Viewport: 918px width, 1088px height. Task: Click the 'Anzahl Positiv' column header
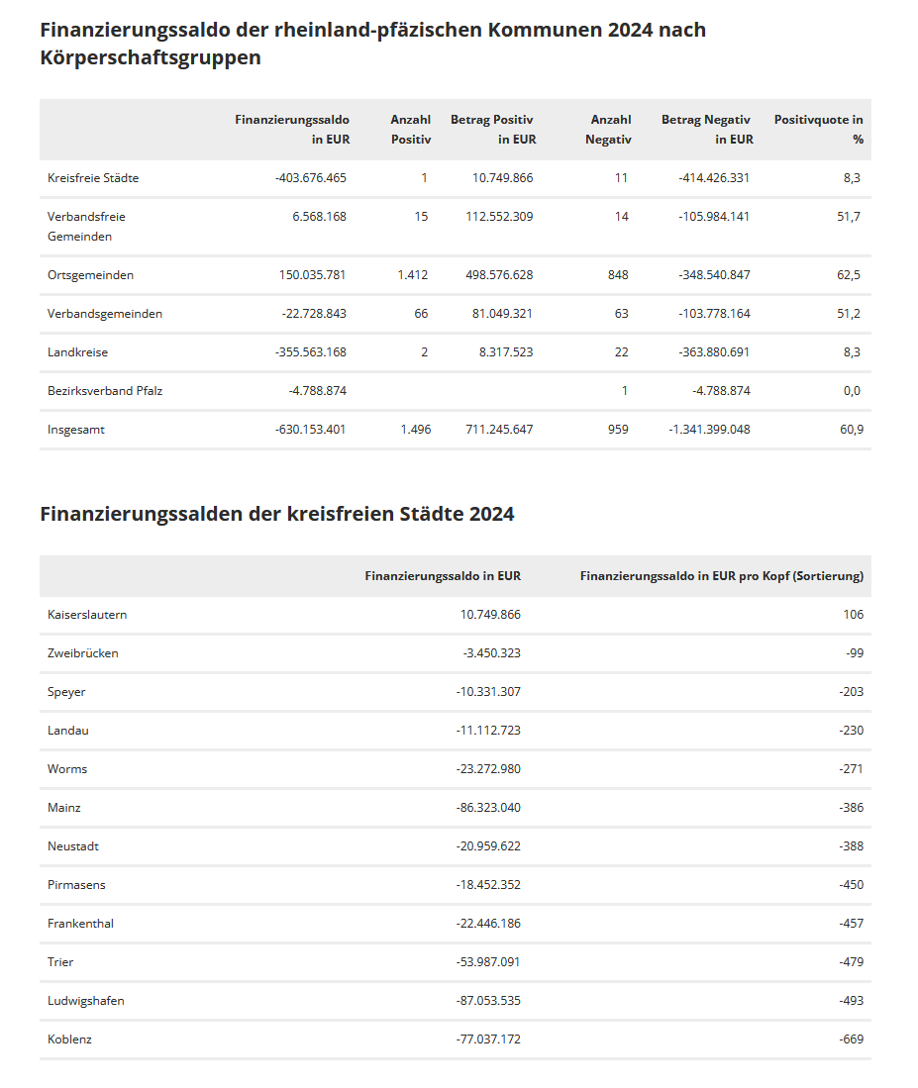click(410, 130)
